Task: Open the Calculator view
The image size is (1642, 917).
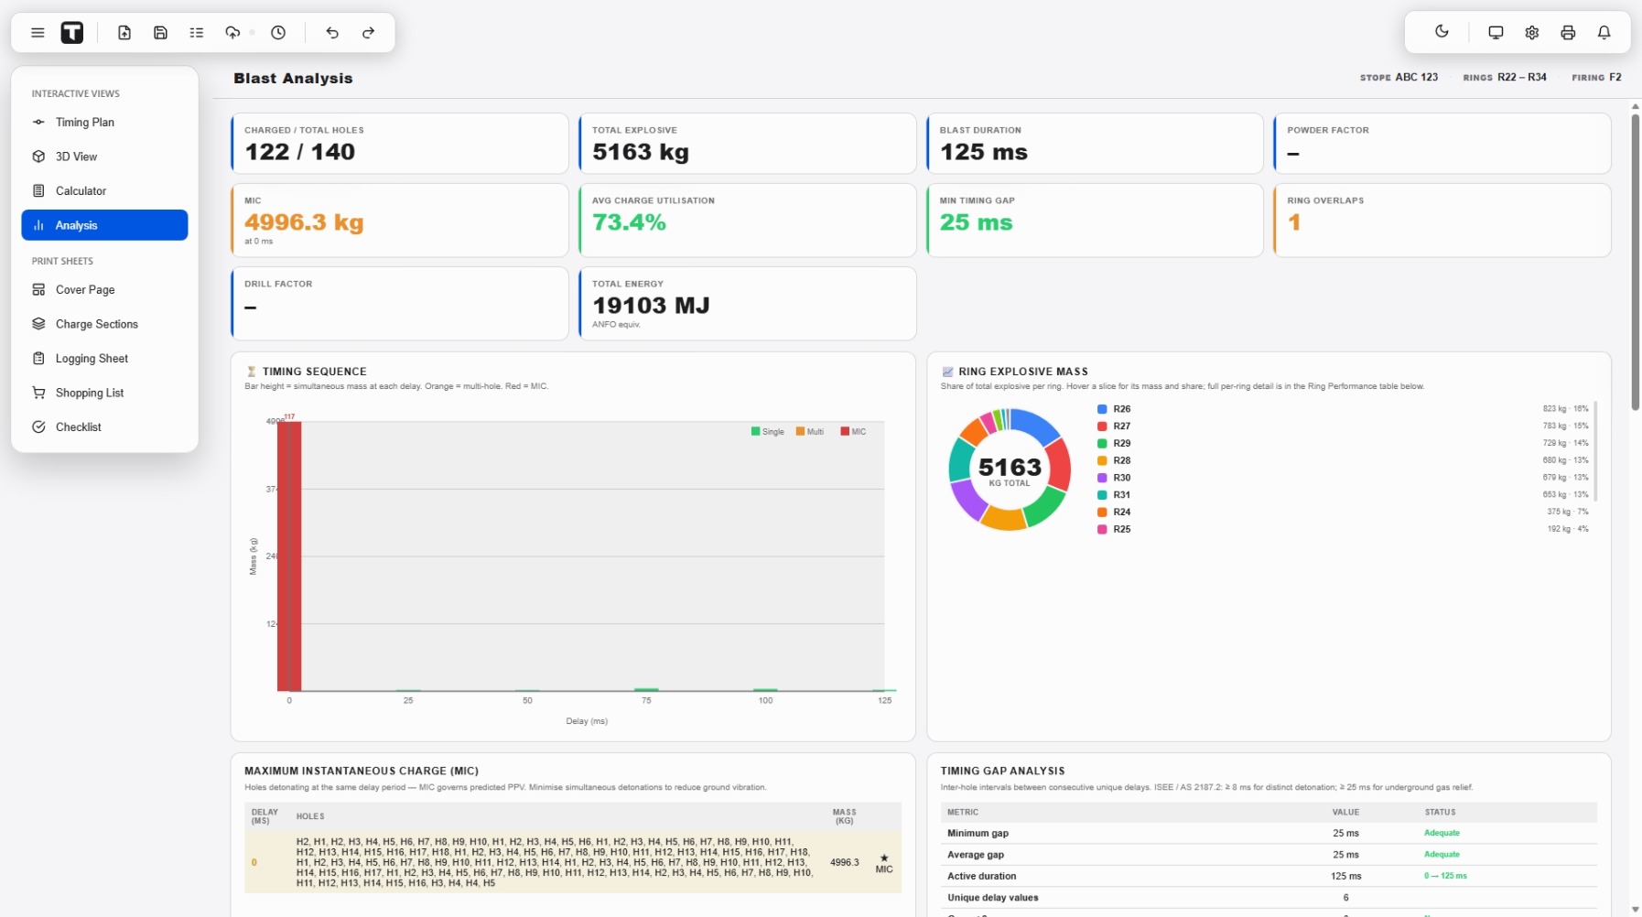Action: pyautogui.click(x=104, y=191)
